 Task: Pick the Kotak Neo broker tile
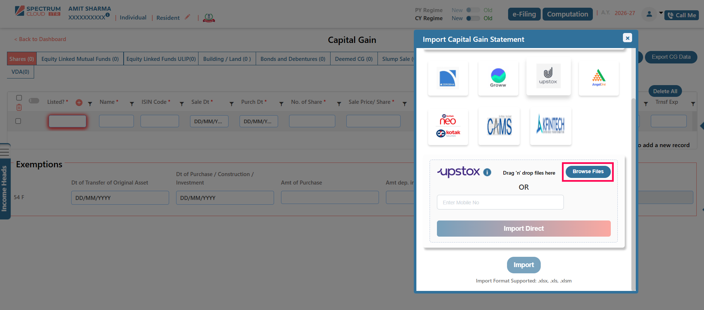point(448,126)
